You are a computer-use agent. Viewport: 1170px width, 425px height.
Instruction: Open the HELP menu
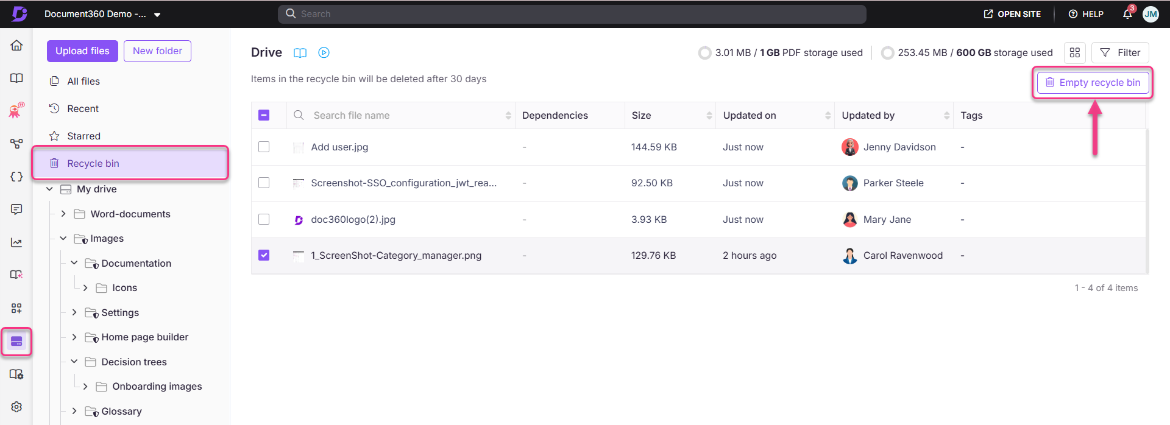[x=1086, y=14]
